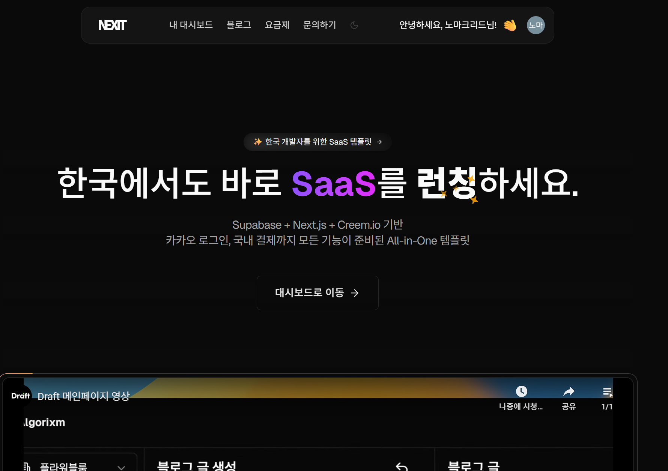
Task: Click the 공유 label under the share icon
Action: point(569,406)
